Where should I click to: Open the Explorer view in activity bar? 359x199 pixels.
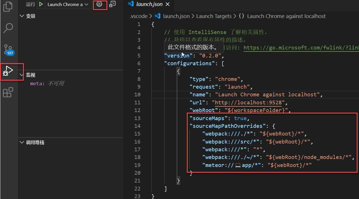[x=8, y=6]
